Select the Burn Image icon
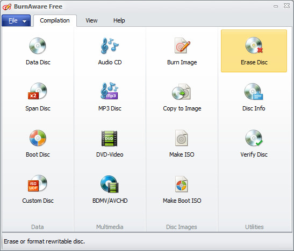 click(x=182, y=46)
